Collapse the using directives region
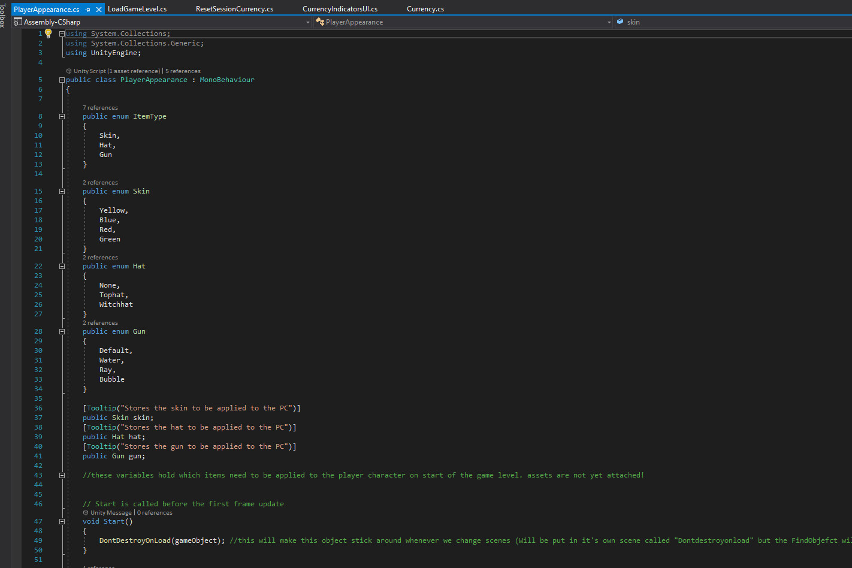 point(62,34)
